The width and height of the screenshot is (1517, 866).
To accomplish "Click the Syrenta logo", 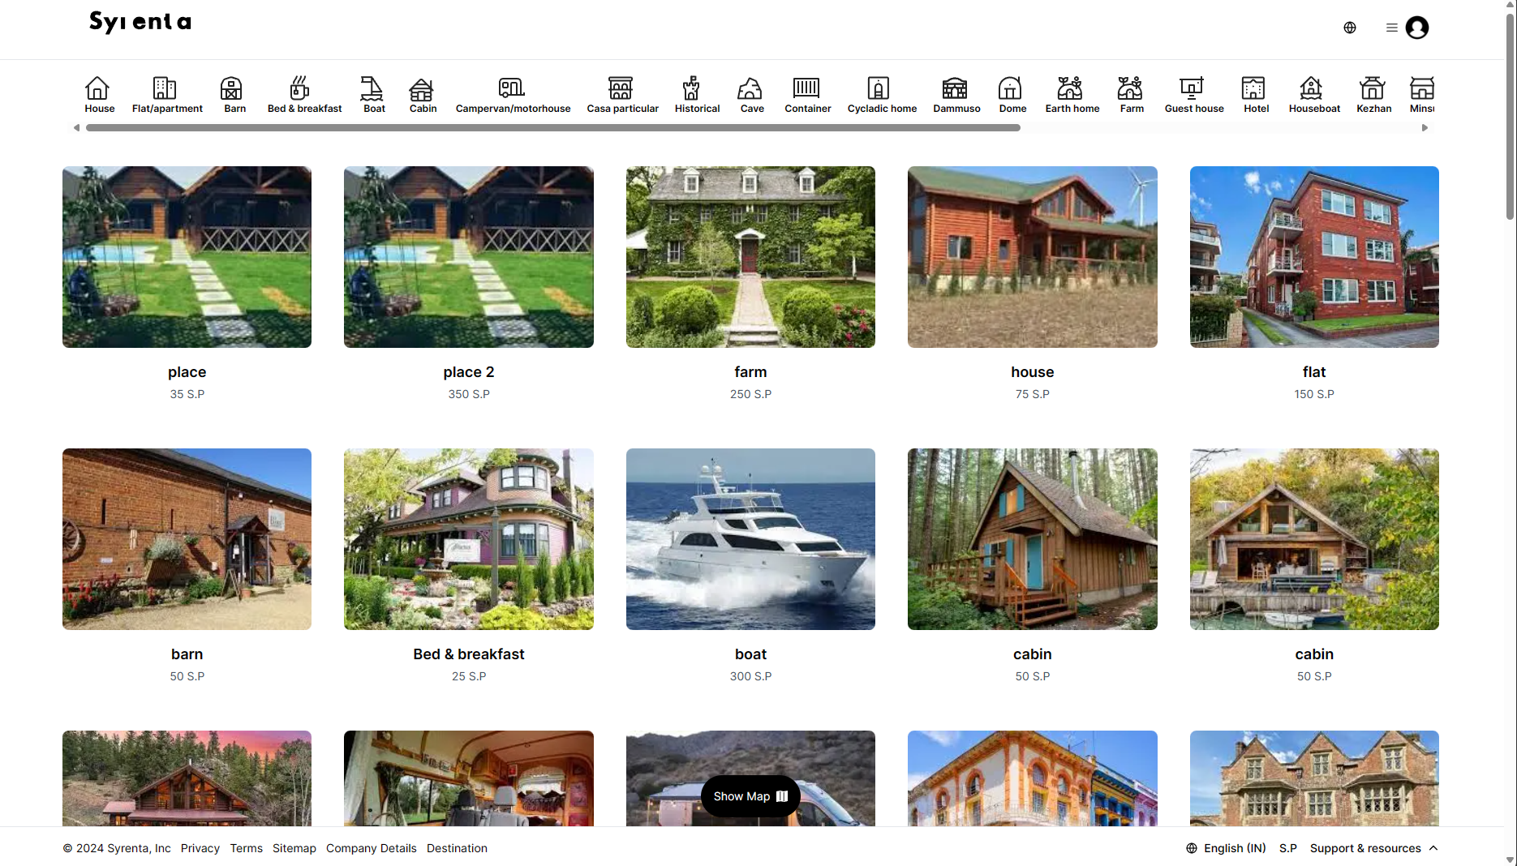I will pos(140,22).
